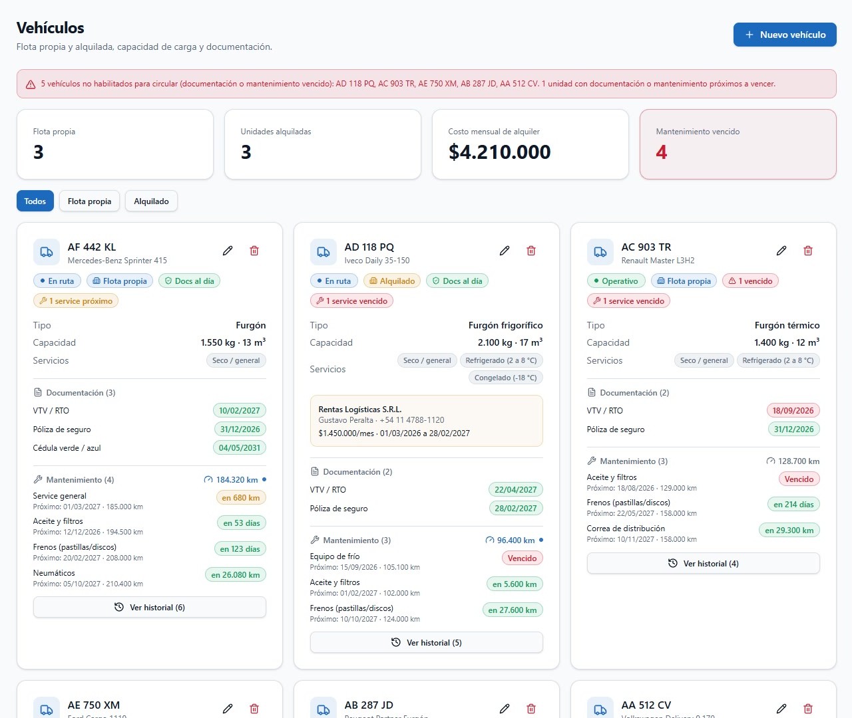Switch to the Flota propia filter
The width and height of the screenshot is (852, 718).
click(89, 201)
